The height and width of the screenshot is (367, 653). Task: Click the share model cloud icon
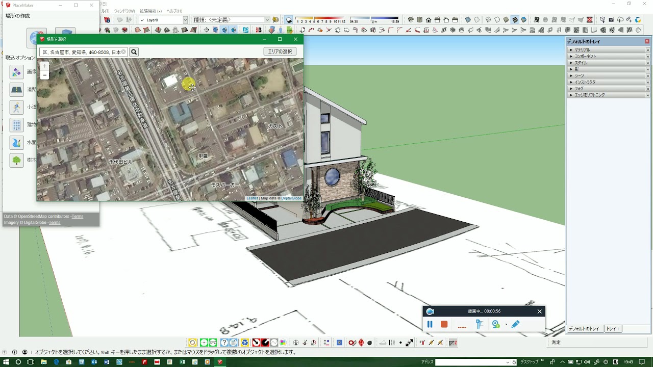click(x=620, y=20)
